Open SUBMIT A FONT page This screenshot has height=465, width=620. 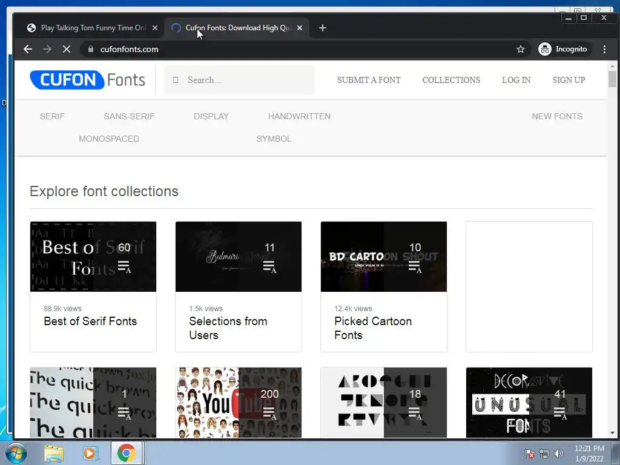tap(369, 80)
